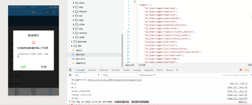This screenshot has width=252, height=105.
Task: Expand the logged array entry
Action: 72,83
